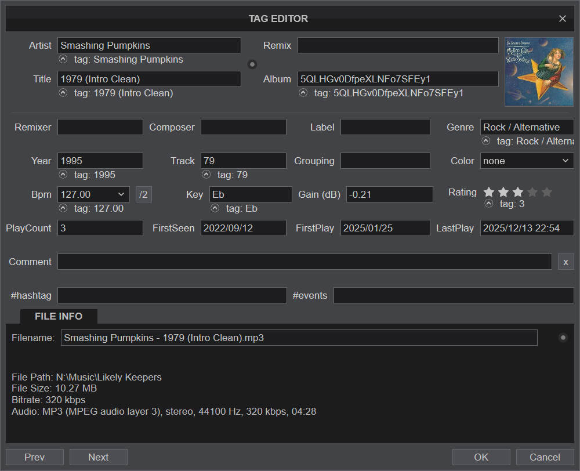Go to the Next track
The image size is (580, 471).
click(x=98, y=457)
